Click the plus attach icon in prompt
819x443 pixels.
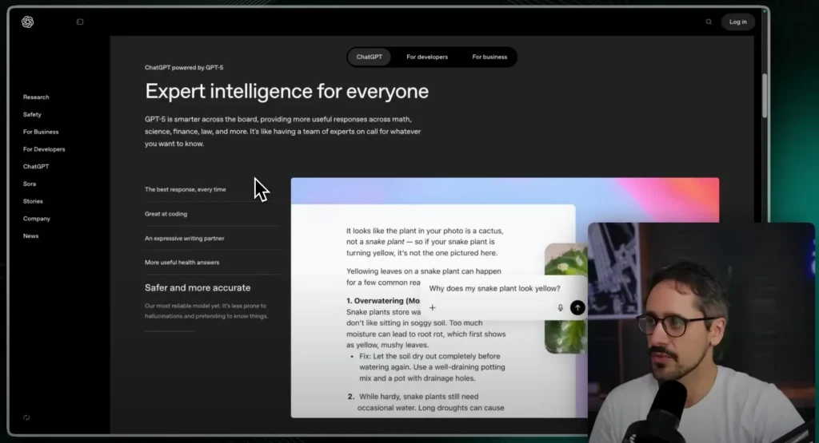pyautogui.click(x=433, y=307)
